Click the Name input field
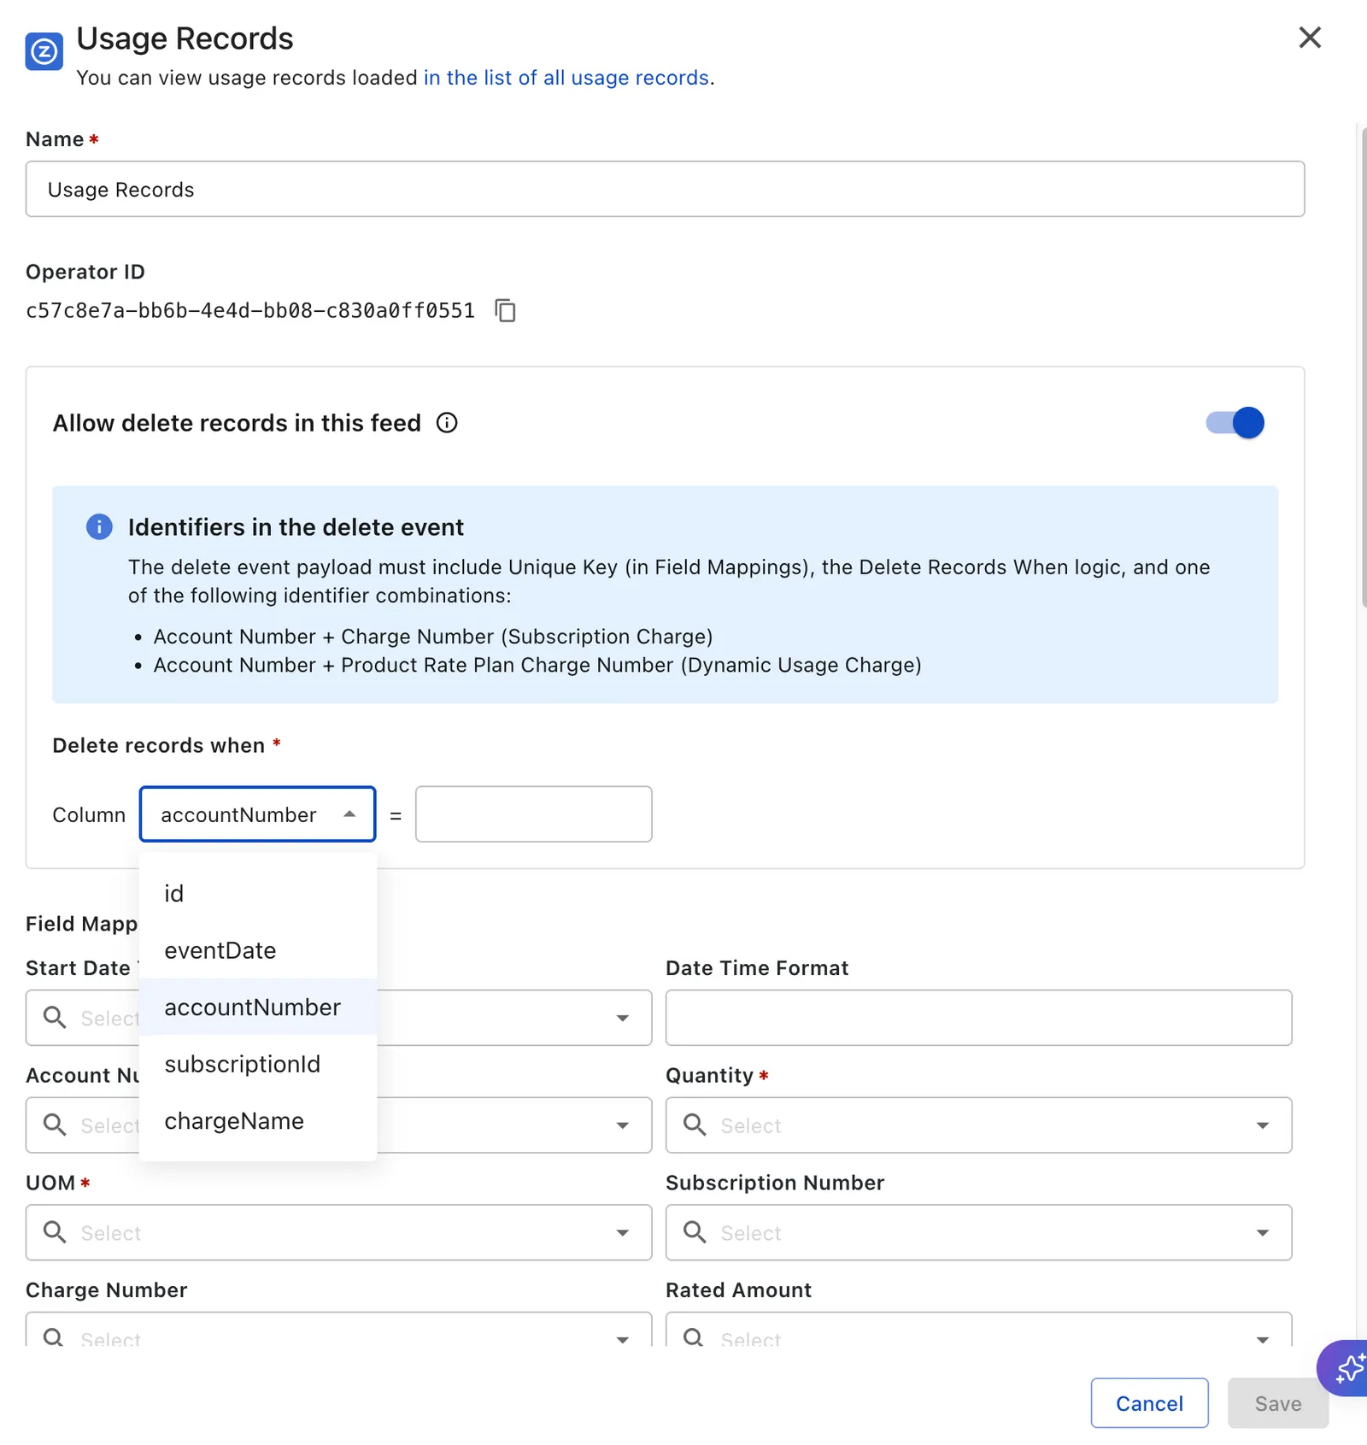The height and width of the screenshot is (1445, 1367). pyautogui.click(x=665, y=189)
